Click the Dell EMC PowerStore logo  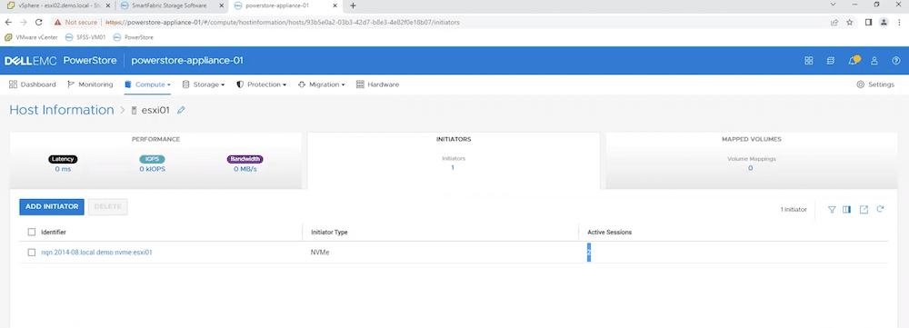60,61
